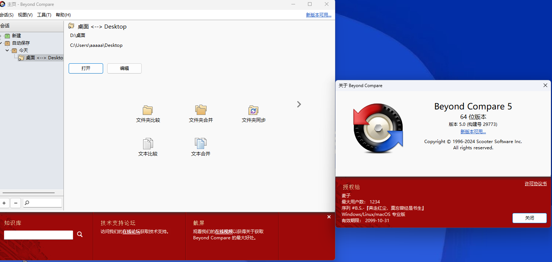Viewport: 552px width, 262px height.
Task: Open the 会话(S) menu
Action: (7, 15)
